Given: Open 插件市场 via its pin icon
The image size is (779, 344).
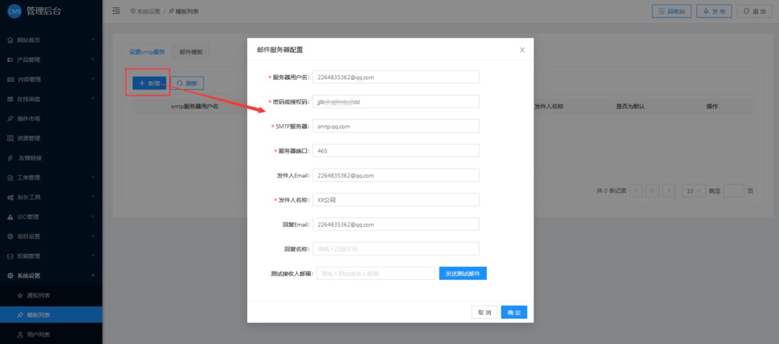Looking at the screenshot, I should pyautogui.click(x=10, y=119).
